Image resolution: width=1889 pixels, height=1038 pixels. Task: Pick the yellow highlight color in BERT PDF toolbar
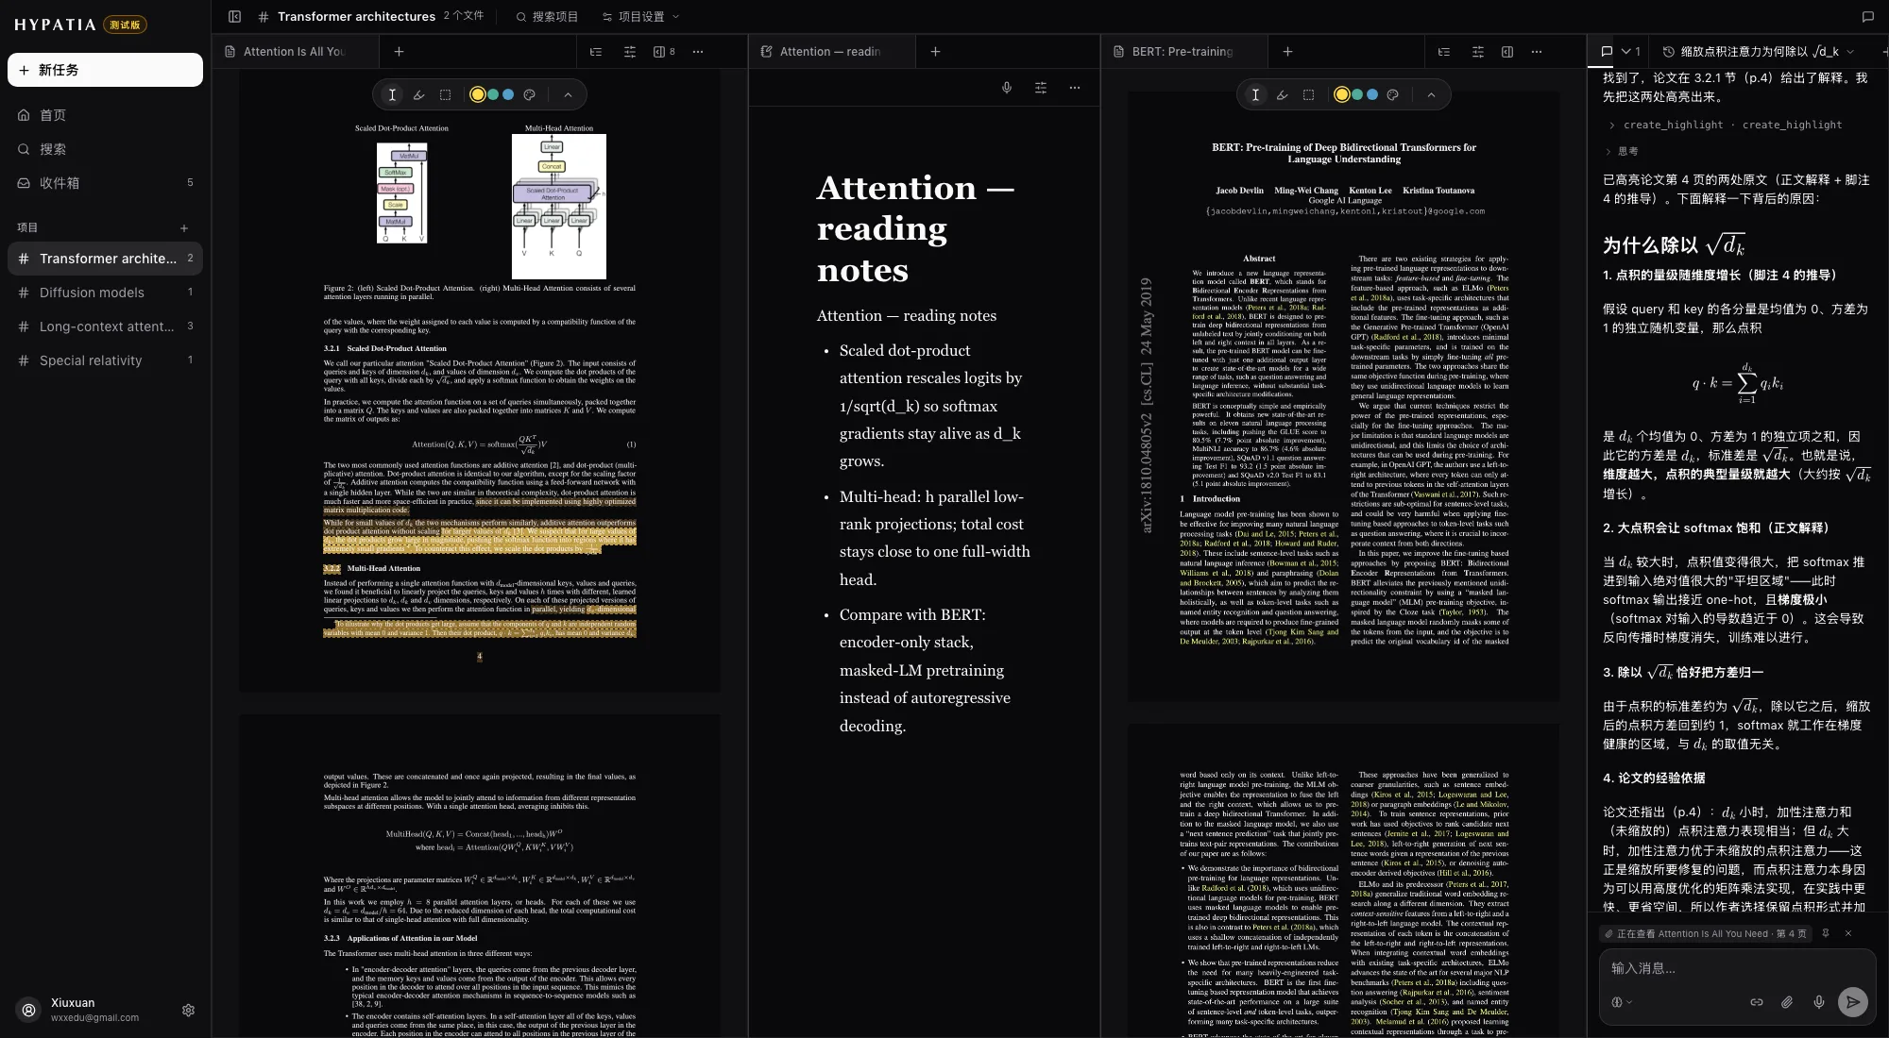click(x=1341, y=94)
